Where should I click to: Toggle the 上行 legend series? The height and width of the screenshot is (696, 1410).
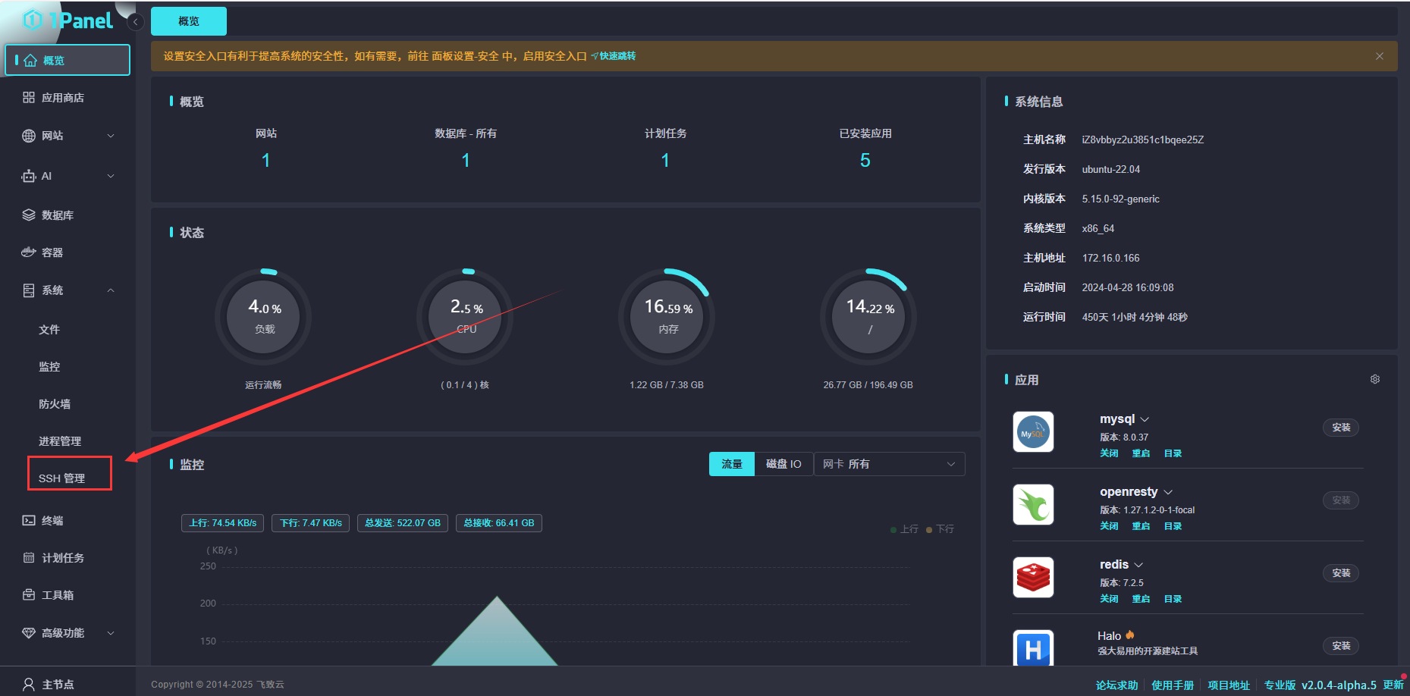(x=904, y=529)
